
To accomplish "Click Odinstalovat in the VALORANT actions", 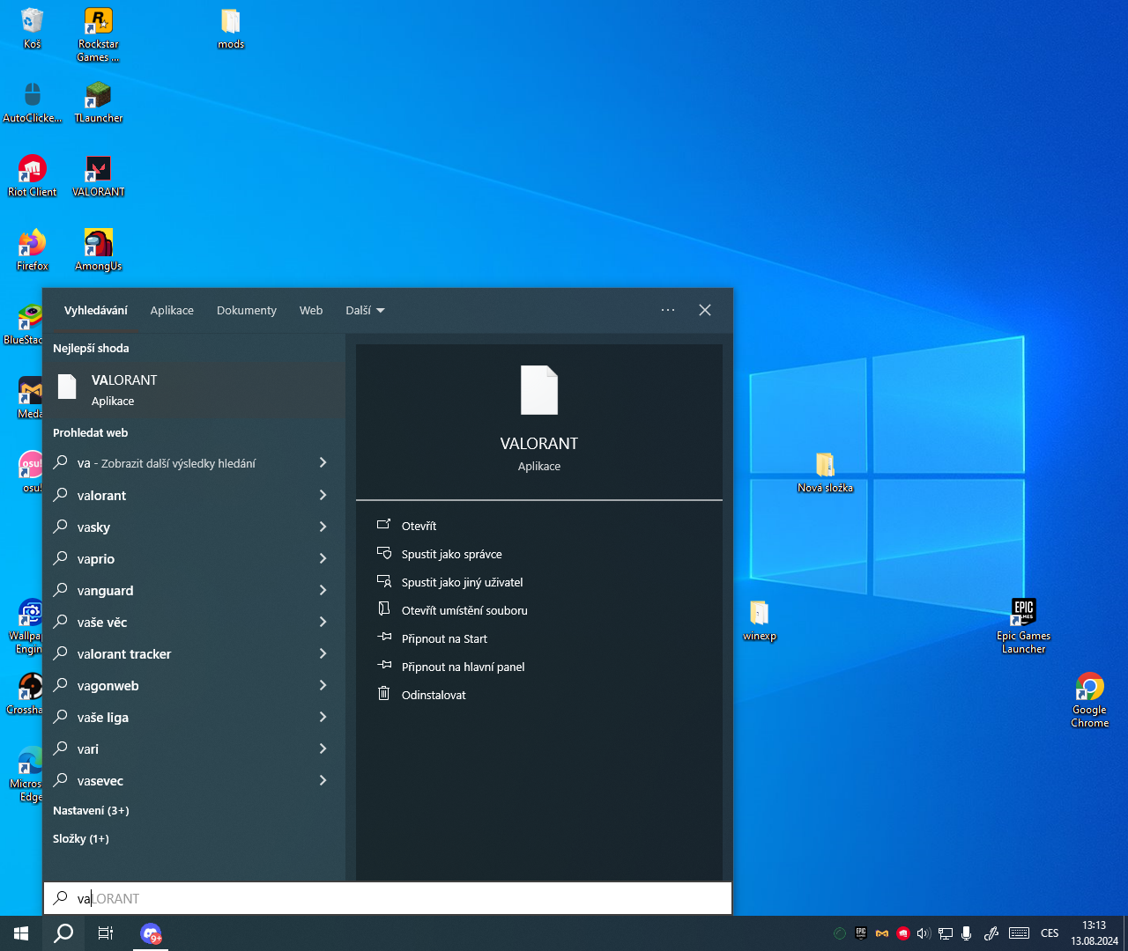I will click(x=434, y=695).
